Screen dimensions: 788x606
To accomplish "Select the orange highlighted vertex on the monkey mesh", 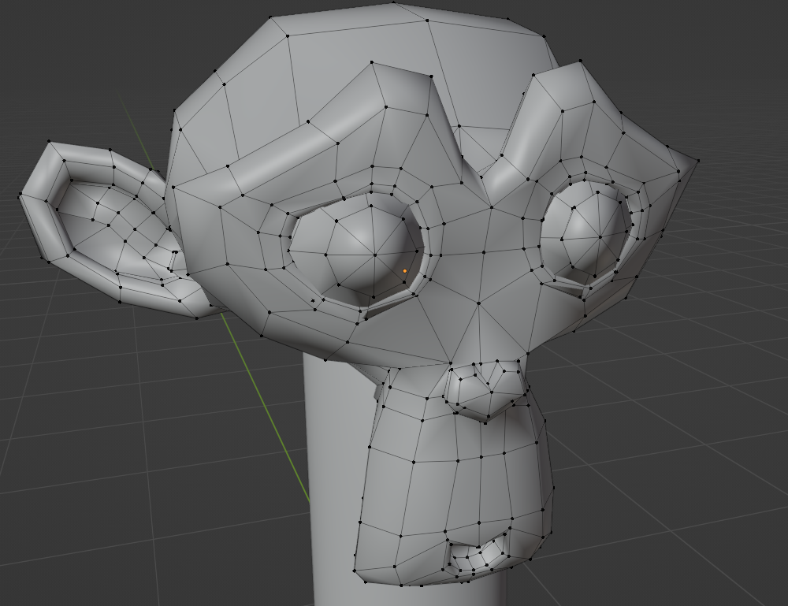I will pos(405,271).
